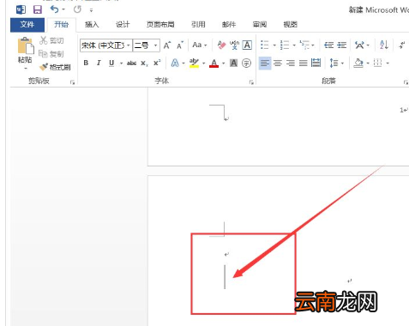
Task: Click the 剪切 cut button
Action: click(51, 40)
